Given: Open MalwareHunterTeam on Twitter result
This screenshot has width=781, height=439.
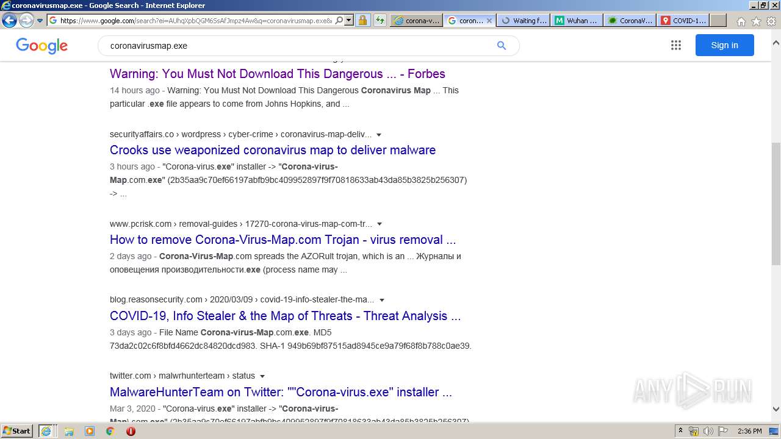Looking at the screenshot, I should click(281, 392).
